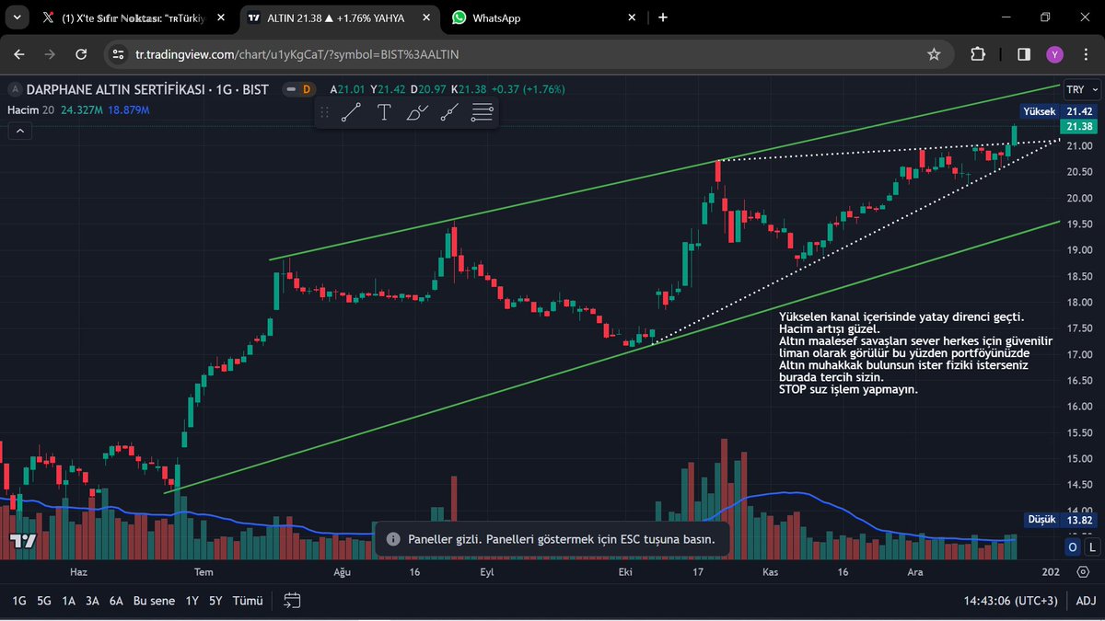Click the info icon in panels-hidden toast
This screenshot has width=1105, height=621.
392,539
